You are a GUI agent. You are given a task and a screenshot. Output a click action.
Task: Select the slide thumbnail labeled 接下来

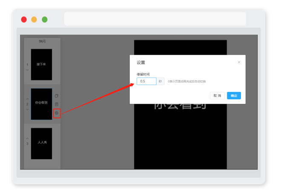click(41, 65)
